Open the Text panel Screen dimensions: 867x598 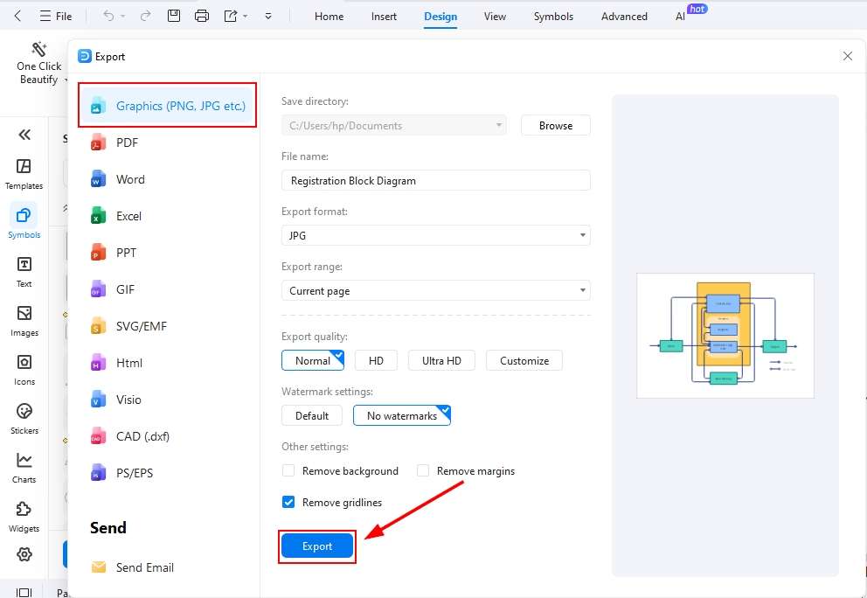[24, 268]
